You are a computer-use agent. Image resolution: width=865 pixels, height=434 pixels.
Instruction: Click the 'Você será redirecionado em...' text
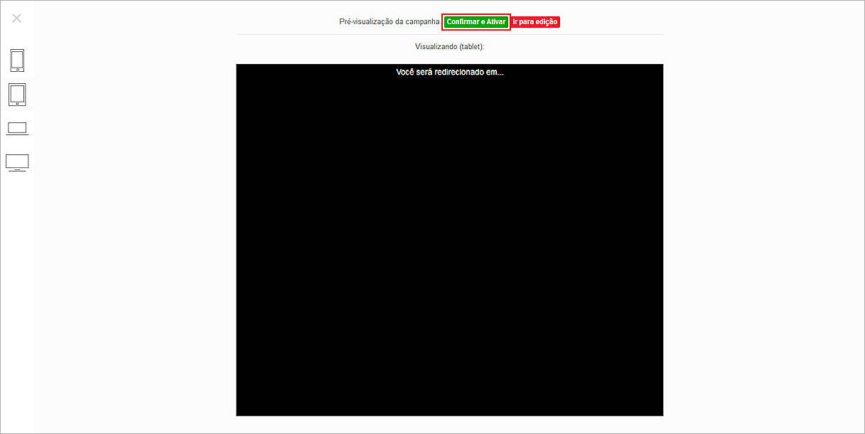click(449, 72)
